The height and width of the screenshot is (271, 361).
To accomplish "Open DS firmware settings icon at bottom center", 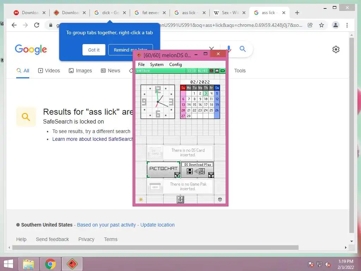I will pos(180,199).
